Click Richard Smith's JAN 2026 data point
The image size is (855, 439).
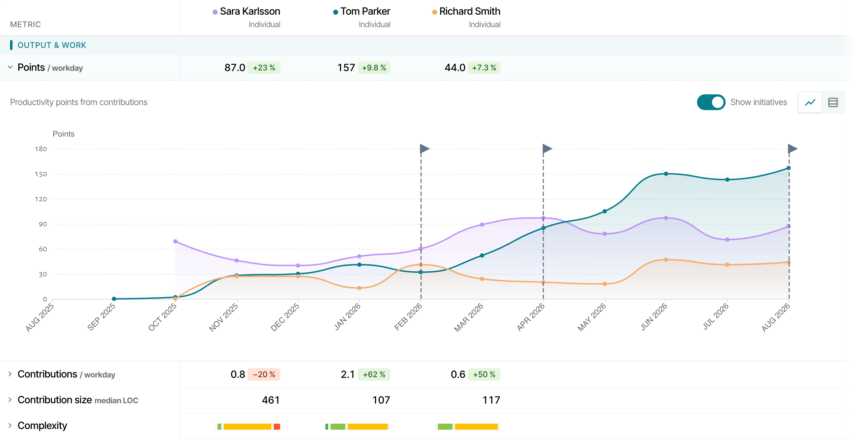(359, 288)
